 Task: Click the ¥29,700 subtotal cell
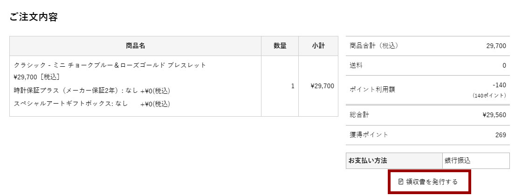click(322, 86)
